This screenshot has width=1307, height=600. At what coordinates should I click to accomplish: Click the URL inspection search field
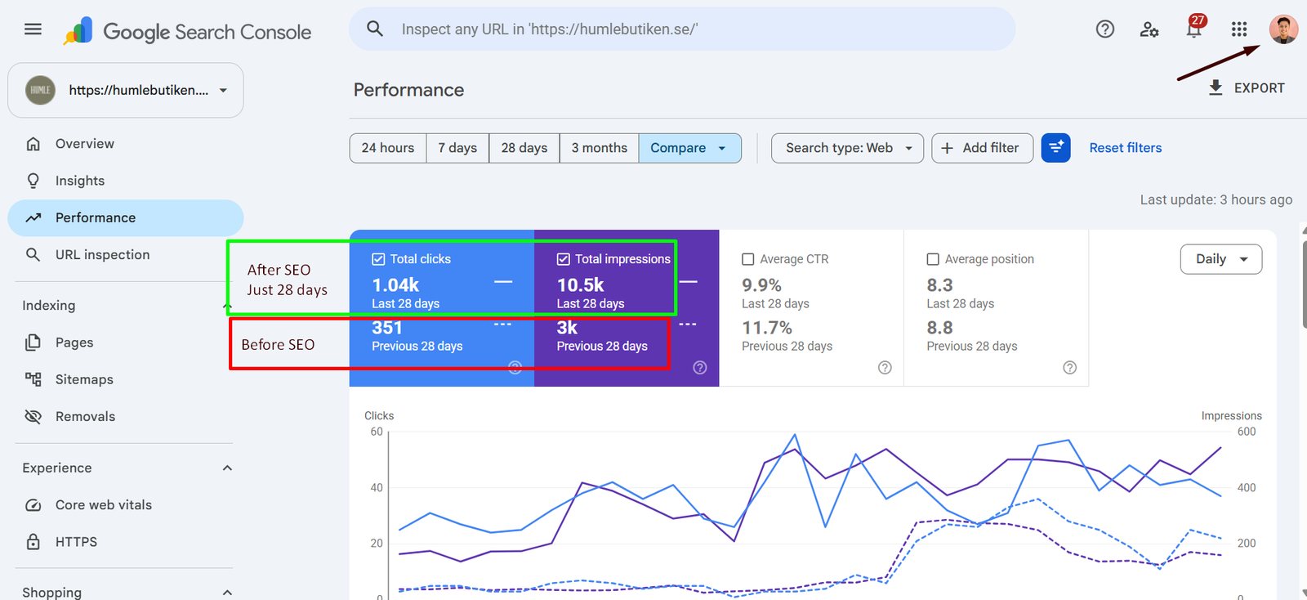(x=682, y=29)
